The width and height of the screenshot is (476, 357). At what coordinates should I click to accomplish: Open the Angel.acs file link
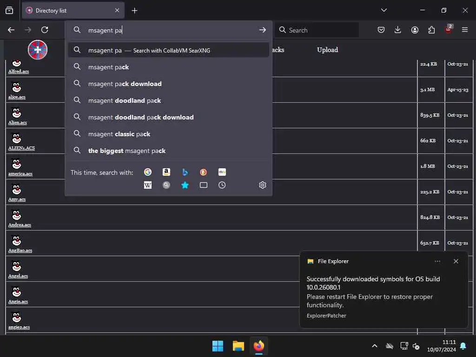coord(18,276)
